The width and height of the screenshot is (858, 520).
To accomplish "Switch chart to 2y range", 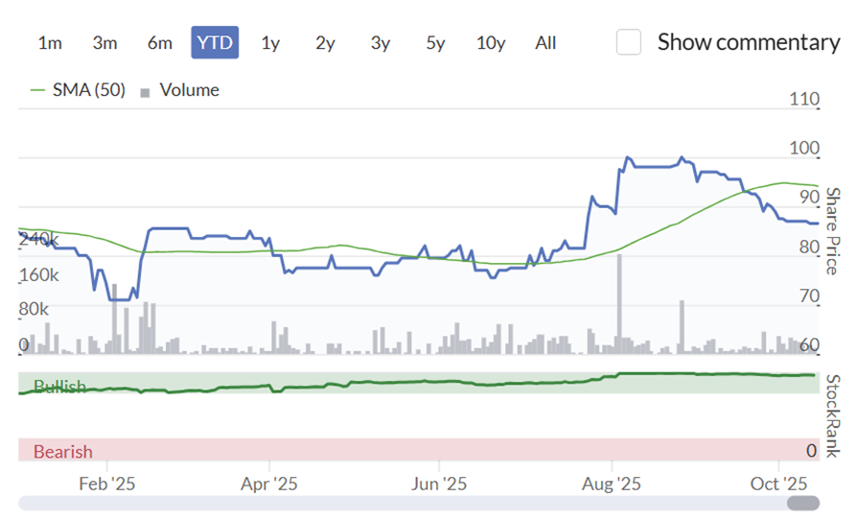I will (x=325, y=43).
